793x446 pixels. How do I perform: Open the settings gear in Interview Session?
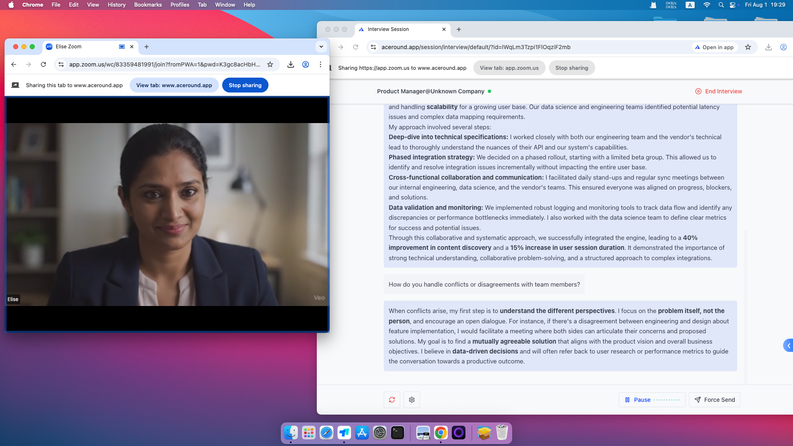pos(412,400)
